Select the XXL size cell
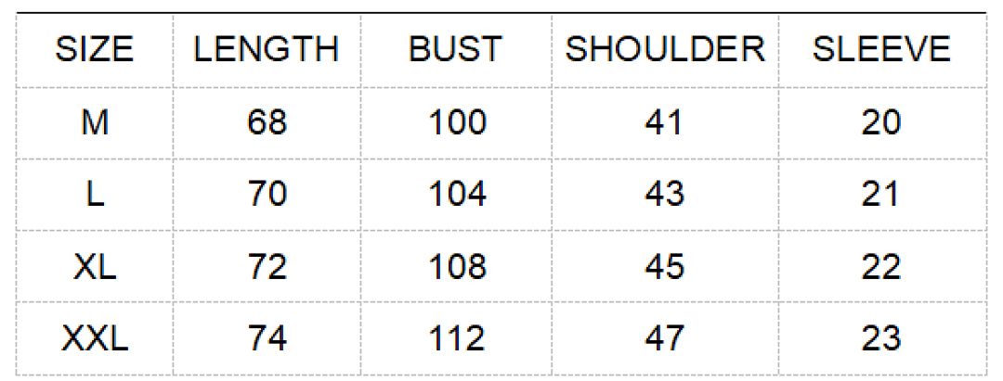The width and height of the screenshot is (1003, 381). pyautogui.click(x=95, y=338)
